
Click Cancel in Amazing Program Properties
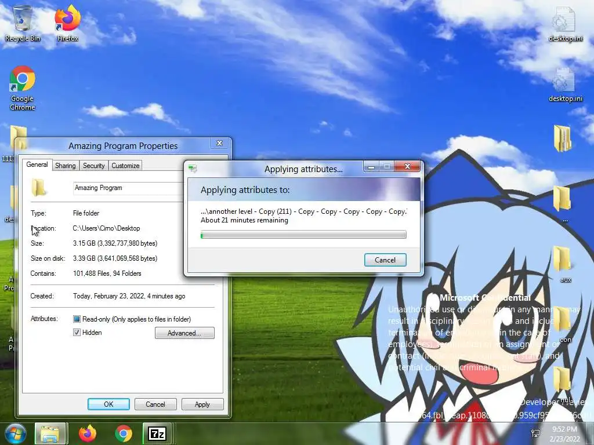click(155, 404)
